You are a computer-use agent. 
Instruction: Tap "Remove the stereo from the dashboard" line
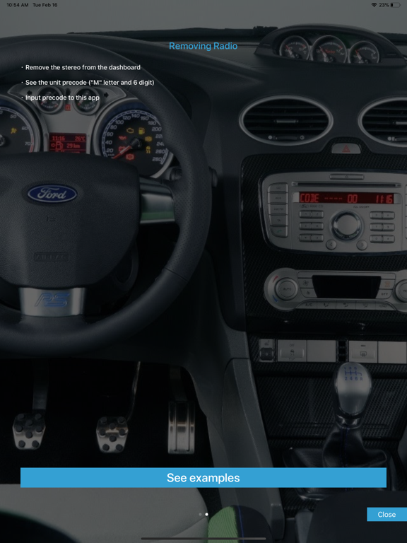coord(83,67)
